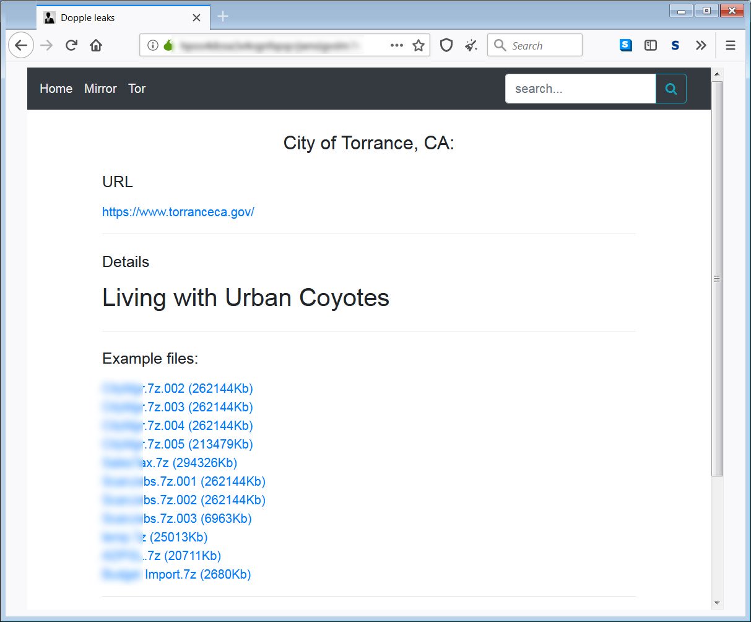Viewport: 751px width, 622px height.
Task: Click the scroll down arrow on the page scrollbar
Action: (718, 602)
